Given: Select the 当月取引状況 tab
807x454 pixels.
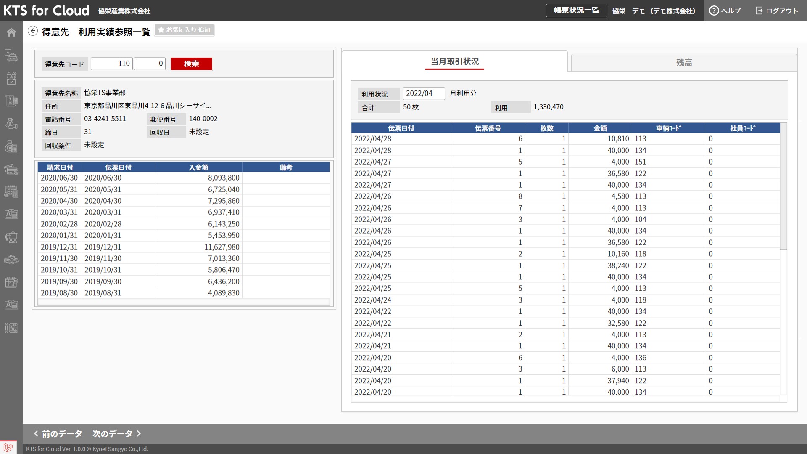Looking at the screenshot, I should pos(455,61).
